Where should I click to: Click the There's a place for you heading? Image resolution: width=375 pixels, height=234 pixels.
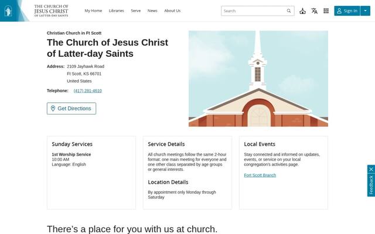tap(132, 229)
